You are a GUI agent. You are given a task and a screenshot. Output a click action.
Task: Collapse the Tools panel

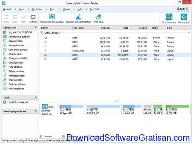36,97
